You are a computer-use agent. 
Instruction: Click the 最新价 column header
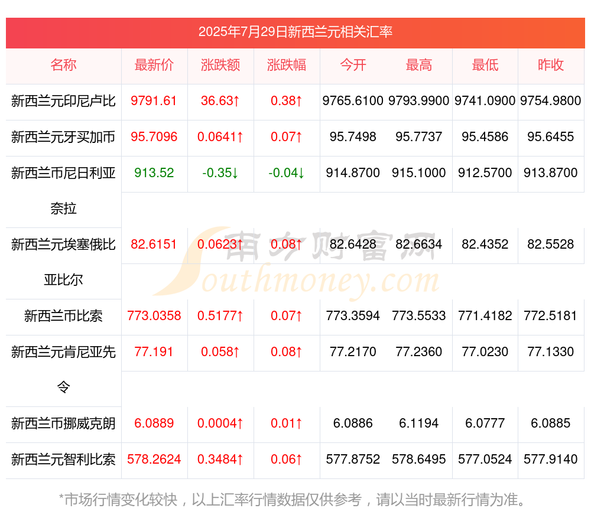(154, 65)
